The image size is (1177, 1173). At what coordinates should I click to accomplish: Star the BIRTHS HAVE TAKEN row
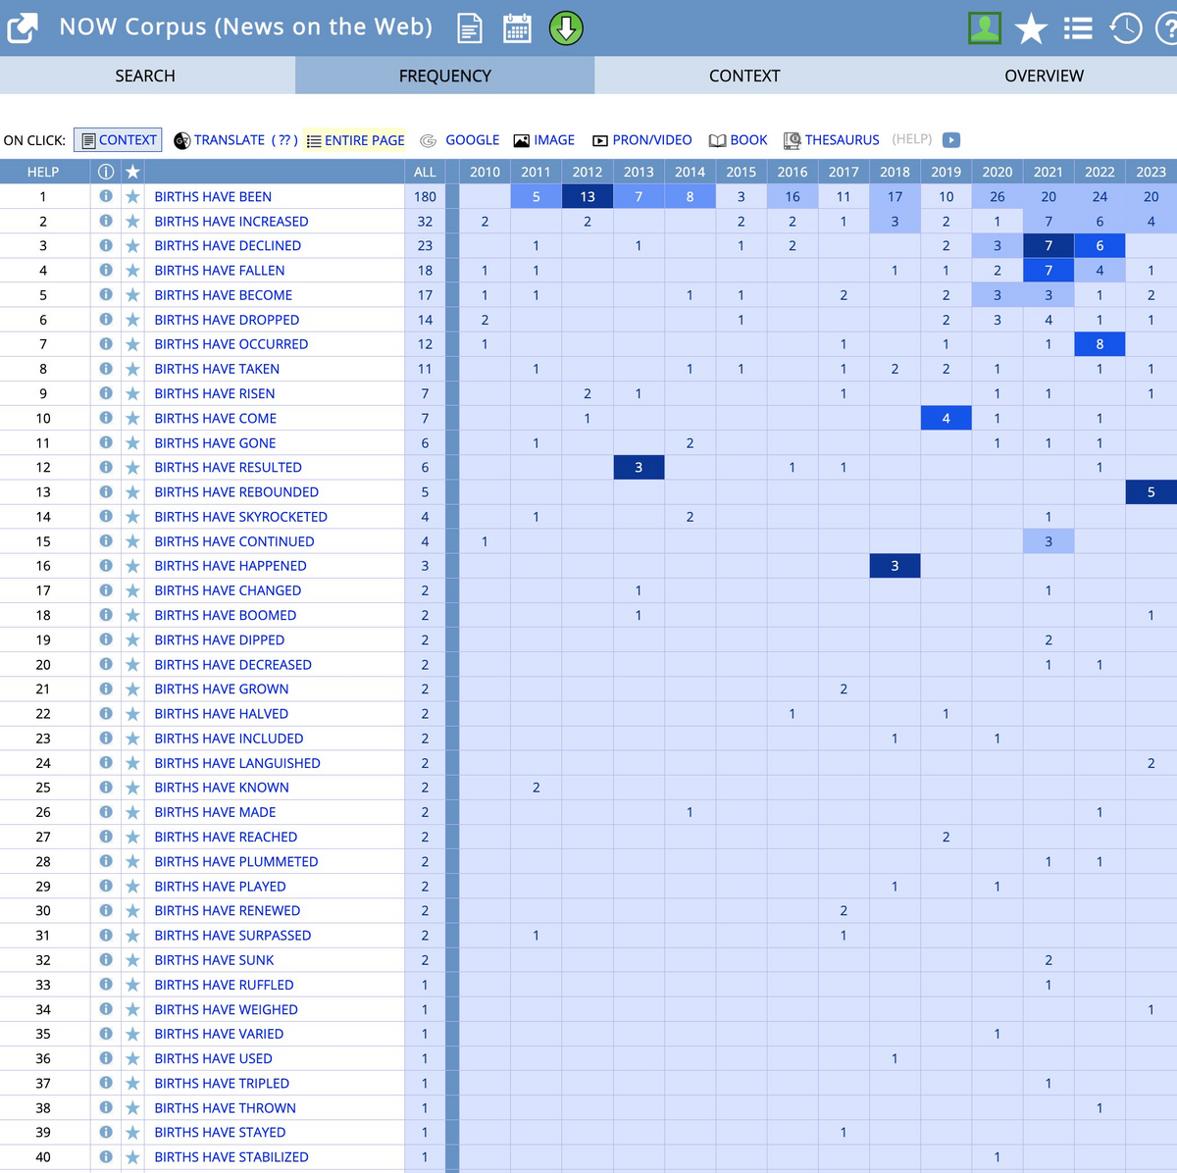pyautogui.click(x=132, y=369)
